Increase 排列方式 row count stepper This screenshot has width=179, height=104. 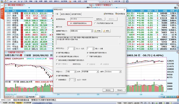tap(73, 47)
